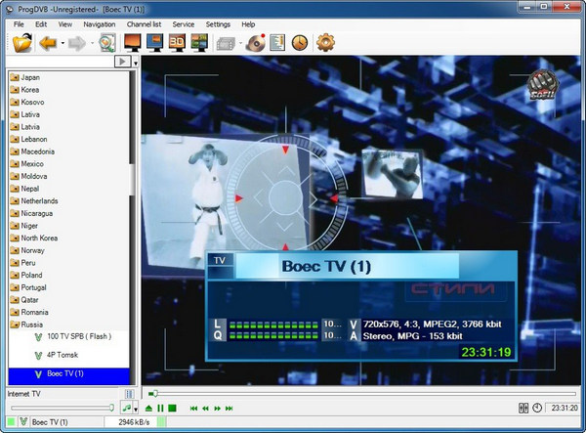Open the Service menu

[x=183, y=23]
